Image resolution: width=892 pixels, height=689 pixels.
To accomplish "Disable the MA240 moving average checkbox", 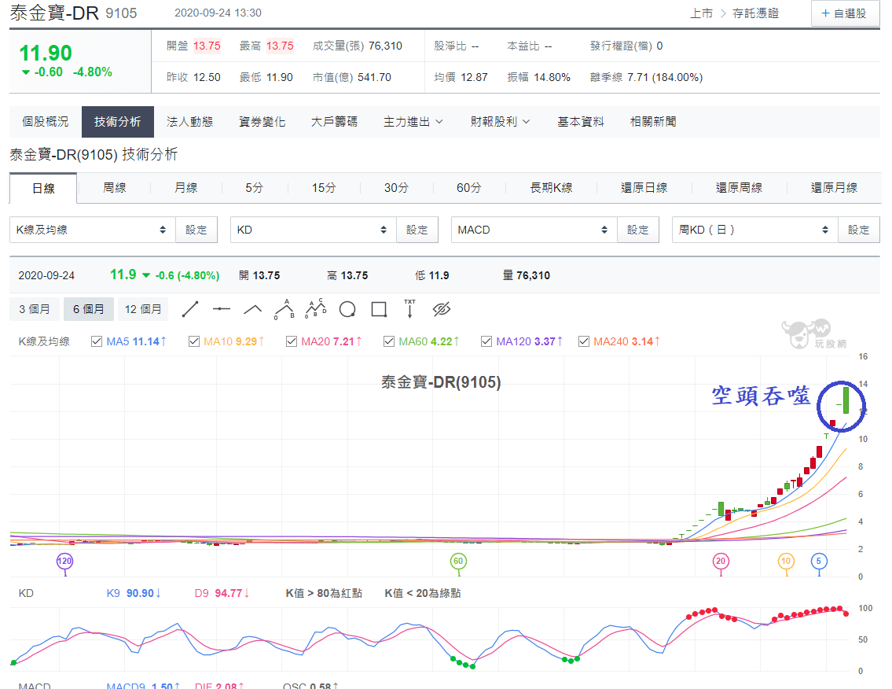I will (x=584, y=341).
